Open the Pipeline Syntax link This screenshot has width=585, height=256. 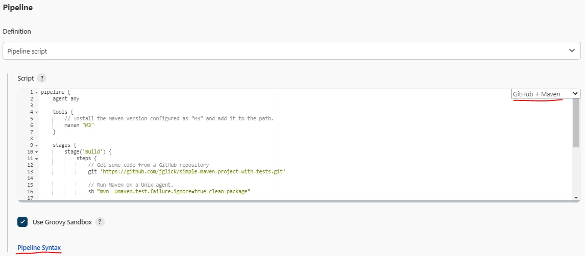39,248
